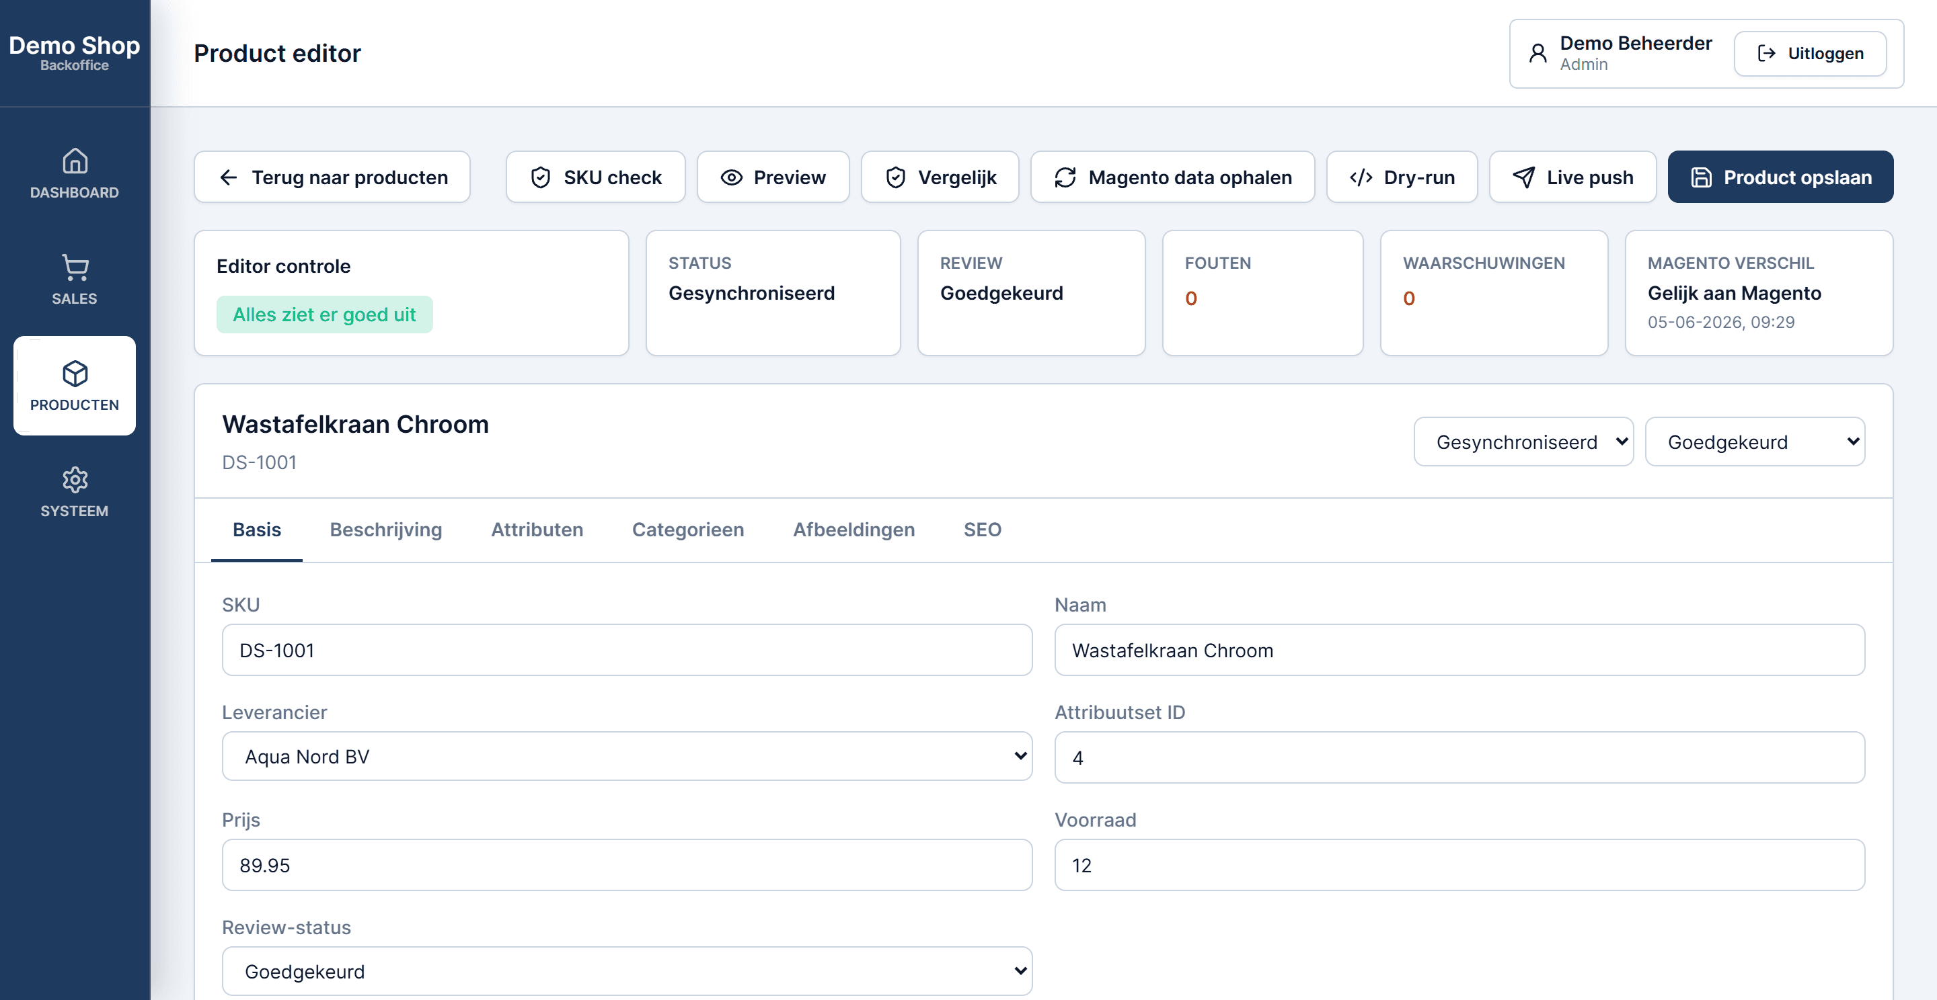Switch to the Beschrijving tab
This screenshot has width=1937, height=1000.
386,530
